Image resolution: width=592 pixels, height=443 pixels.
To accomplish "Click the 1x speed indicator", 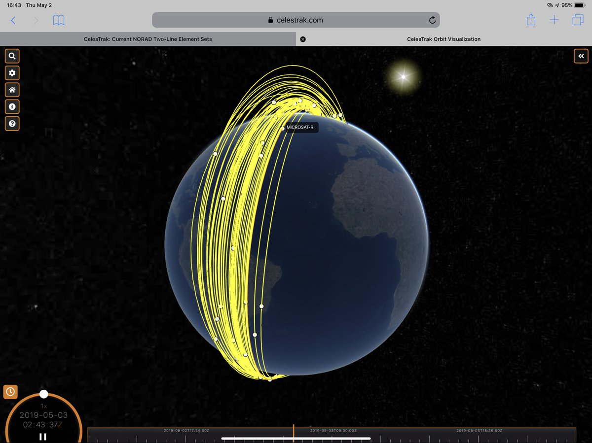I will tap(43, 406).
